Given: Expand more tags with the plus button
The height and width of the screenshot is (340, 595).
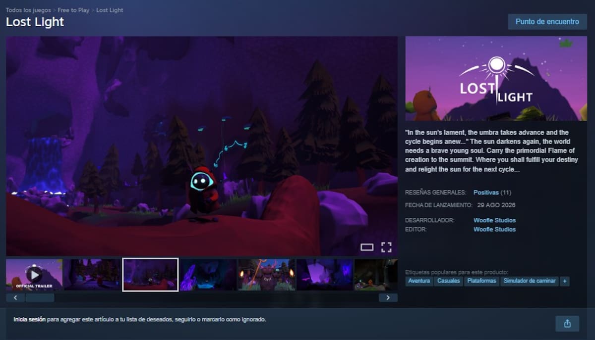Looking at the screenshot, I should point(564,281).
